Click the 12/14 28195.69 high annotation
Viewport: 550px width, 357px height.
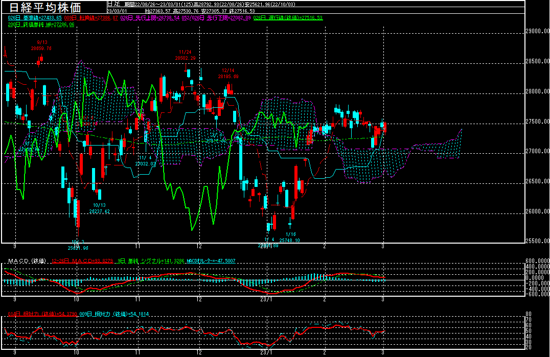click(x=228, y=74)
